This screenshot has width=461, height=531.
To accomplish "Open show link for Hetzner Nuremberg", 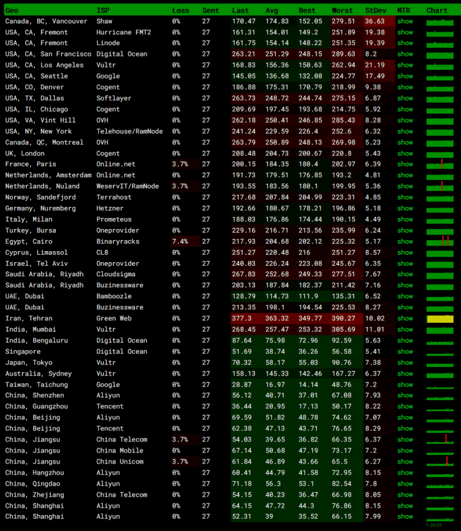I will pyautogui.click(x=405, y=209).
